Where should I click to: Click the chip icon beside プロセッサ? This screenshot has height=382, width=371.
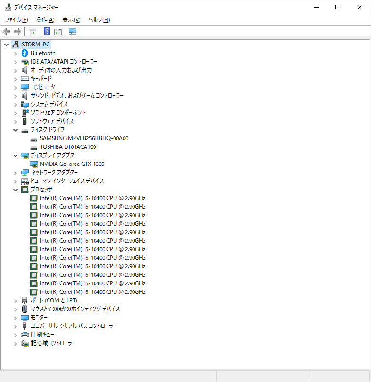[x=25, y=190]
